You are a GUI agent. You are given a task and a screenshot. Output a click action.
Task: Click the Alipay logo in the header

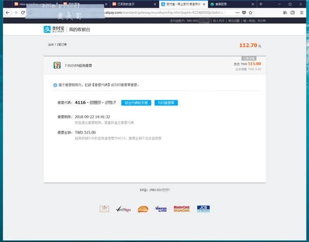54,29
